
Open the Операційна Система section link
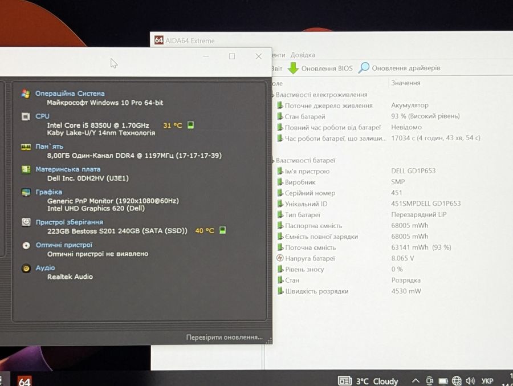pos(70,94)
